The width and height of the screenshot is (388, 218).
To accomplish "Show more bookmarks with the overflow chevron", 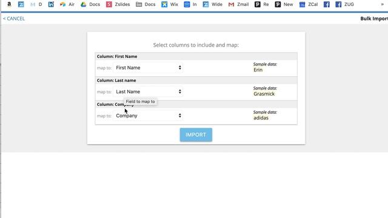I will point(382,4).
